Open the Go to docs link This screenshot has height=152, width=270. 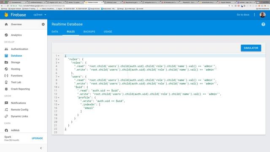point(243,15)
